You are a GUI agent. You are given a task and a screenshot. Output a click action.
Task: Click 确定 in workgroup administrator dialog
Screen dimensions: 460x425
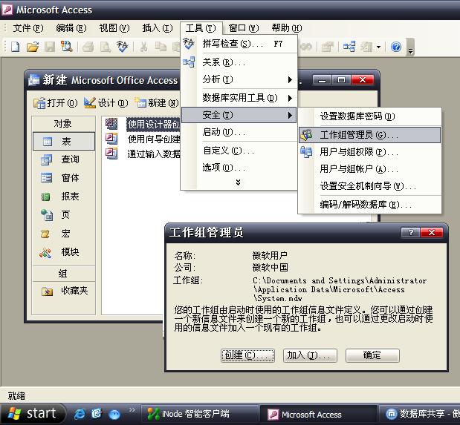(x=372, y=355)
